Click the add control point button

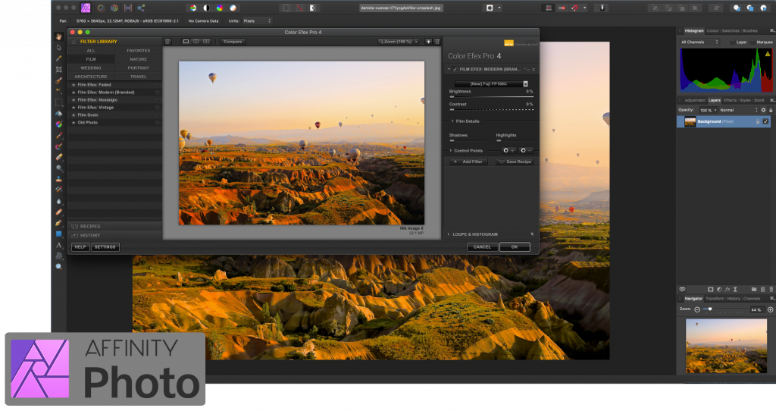pos(508,150)
